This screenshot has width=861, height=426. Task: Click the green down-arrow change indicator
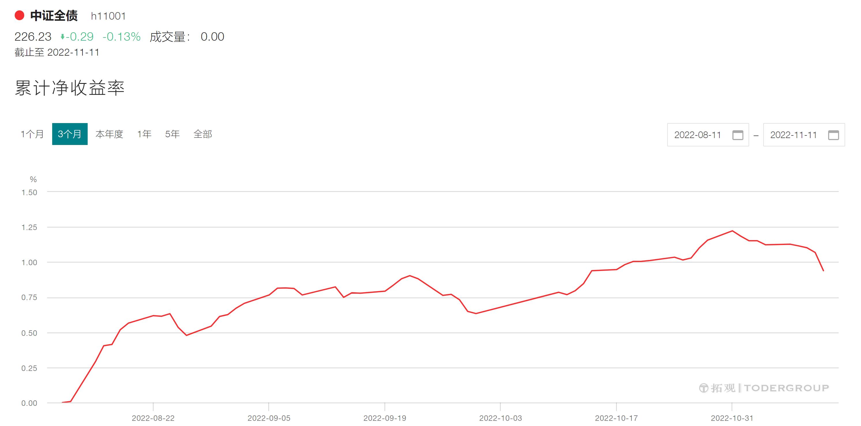(62, 37)
